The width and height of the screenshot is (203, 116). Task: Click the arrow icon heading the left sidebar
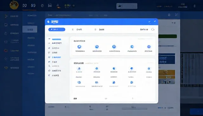tap(6, 16)
